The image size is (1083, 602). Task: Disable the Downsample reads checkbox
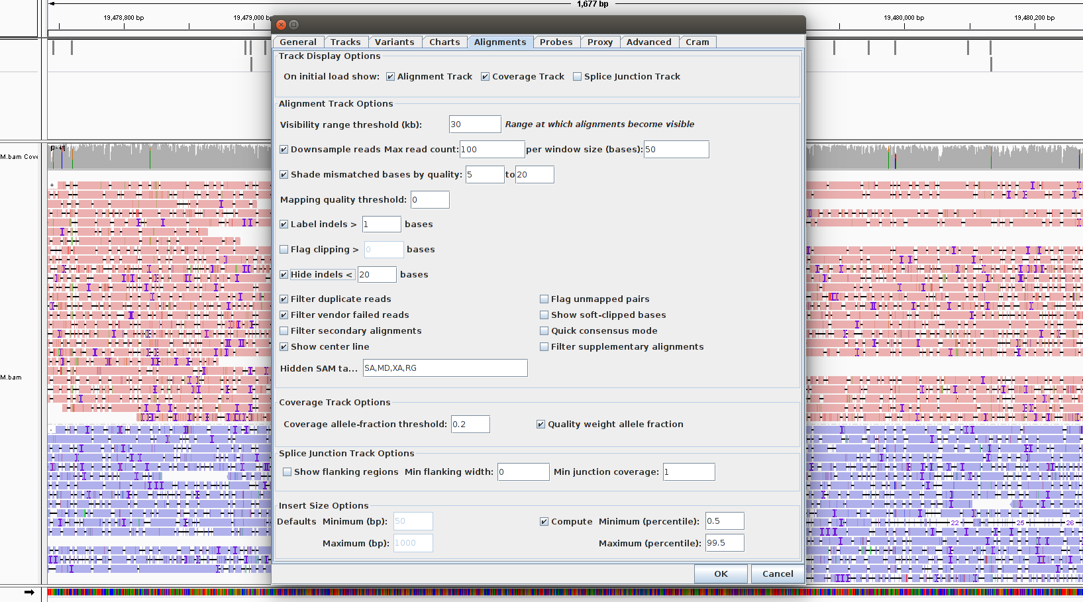pos(284,150)
